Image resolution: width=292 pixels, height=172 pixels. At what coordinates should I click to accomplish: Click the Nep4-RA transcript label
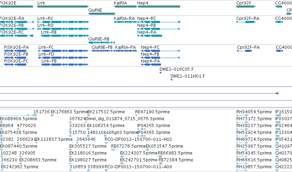pos(147,32)
